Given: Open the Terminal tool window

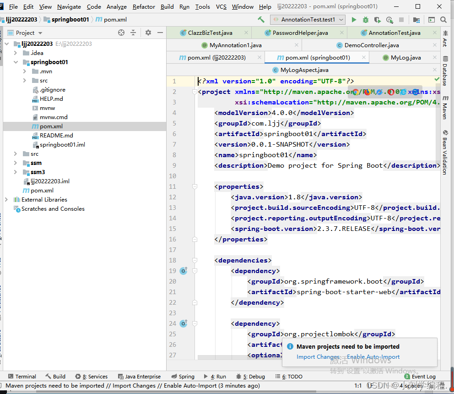Looking at the screenshot, I should coord(22,376).
